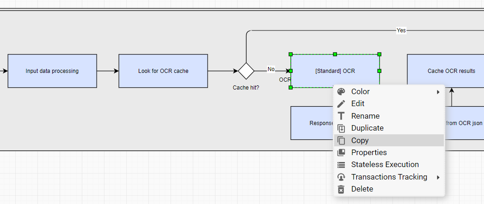Select the Input data processing node
Image resolution: width=484 pixels, height=204 pixels.
point(52,71)
